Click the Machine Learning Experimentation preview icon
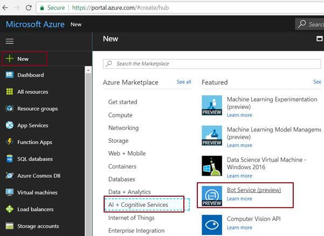This screenshot has height=236, width=324. (212, 105)
